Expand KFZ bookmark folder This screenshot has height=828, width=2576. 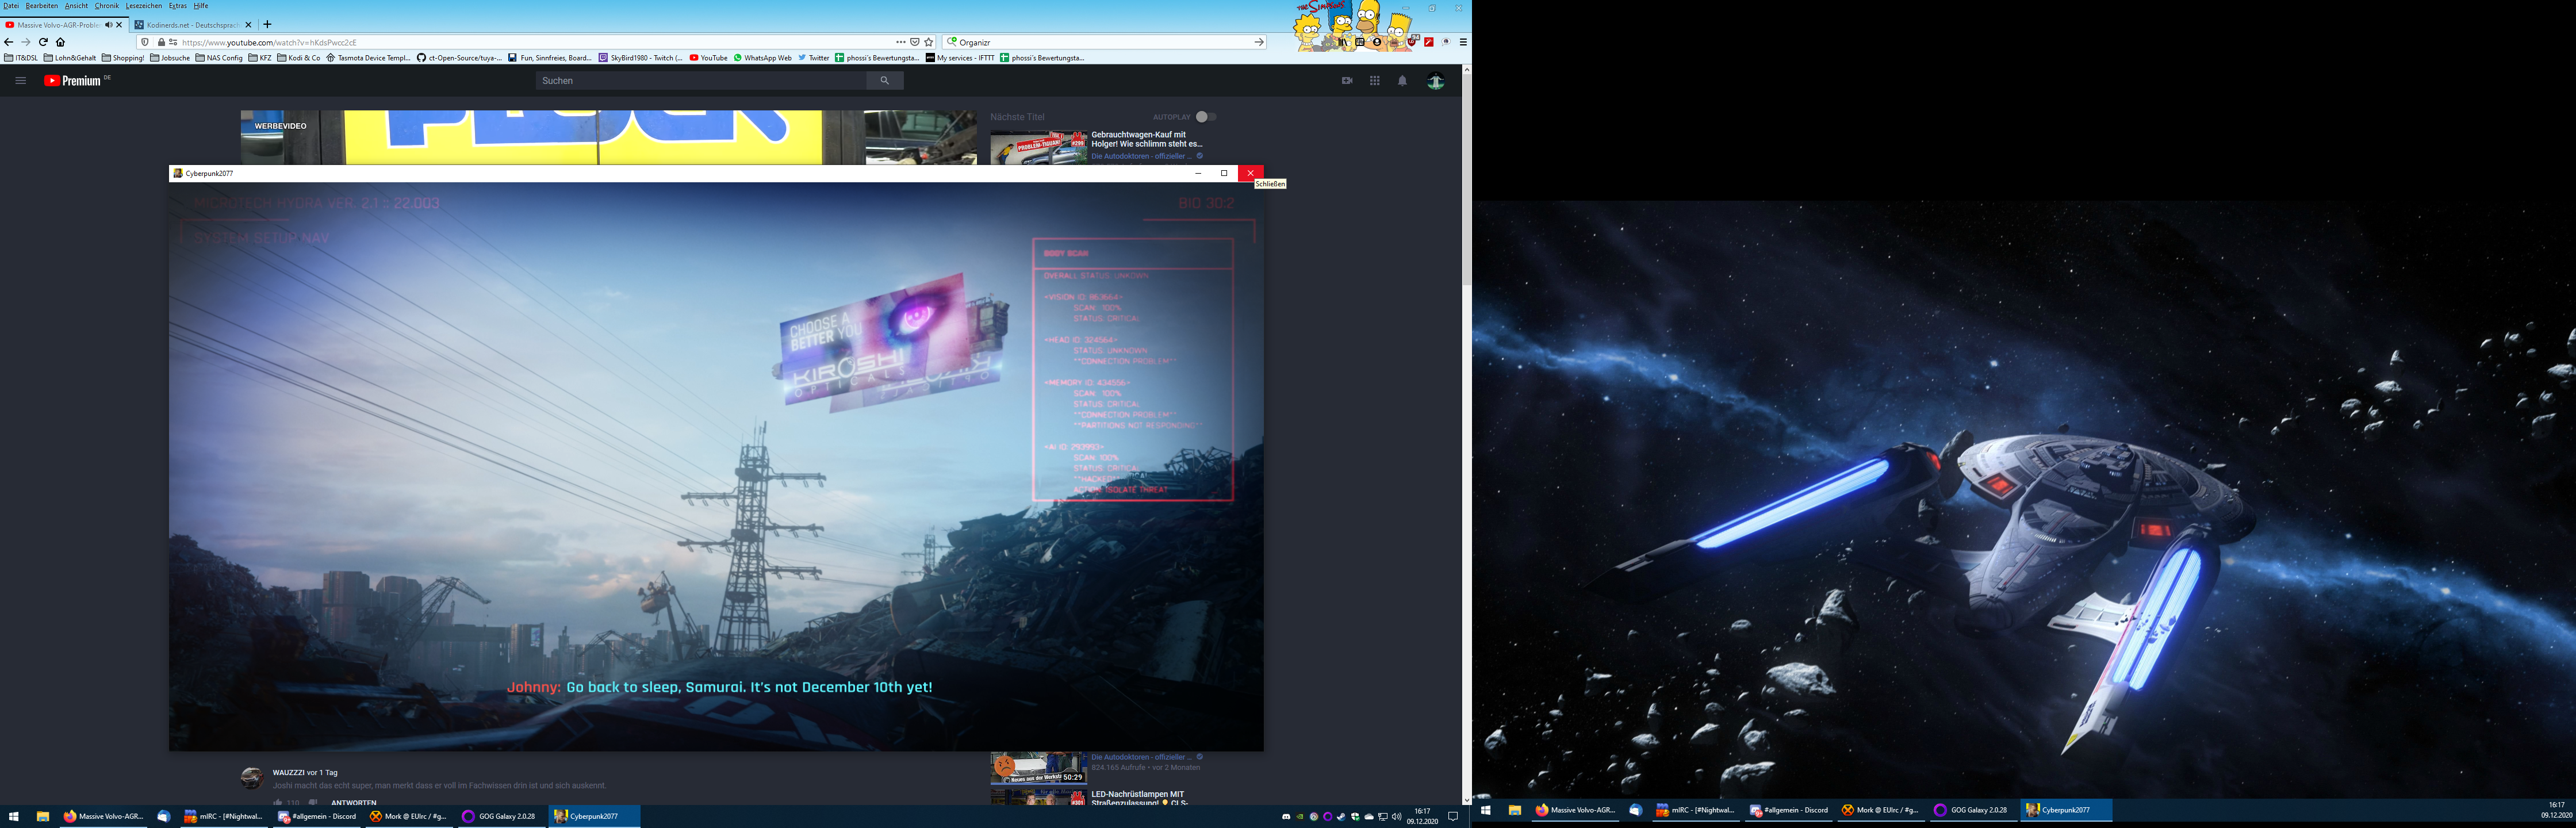click(x=260, y=58)
